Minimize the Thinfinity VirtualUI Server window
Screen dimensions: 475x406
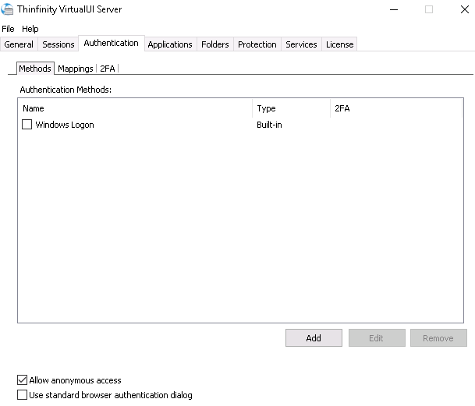(394, 9)
